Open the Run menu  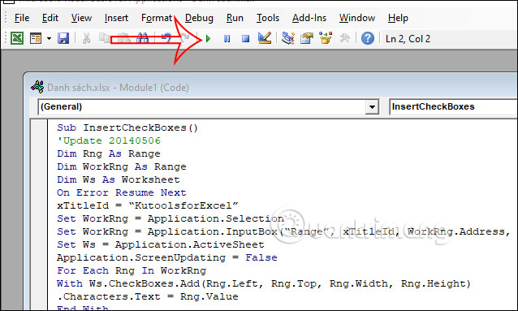(x=235, y=18)
